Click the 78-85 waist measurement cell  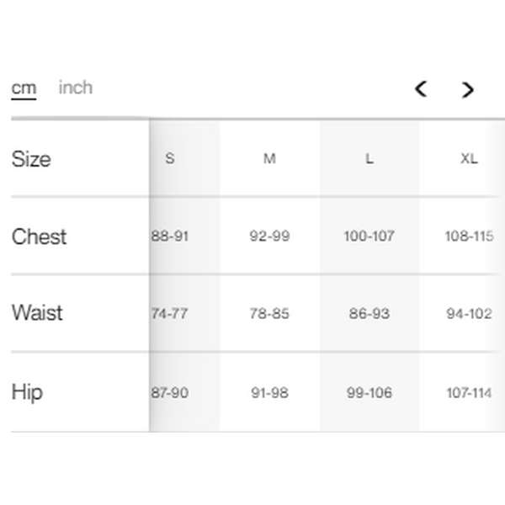(x=269, y=314)
